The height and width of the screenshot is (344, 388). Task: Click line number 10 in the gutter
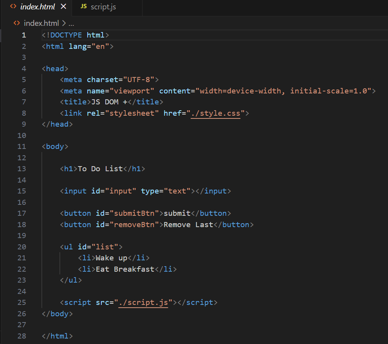pos(22,135)
